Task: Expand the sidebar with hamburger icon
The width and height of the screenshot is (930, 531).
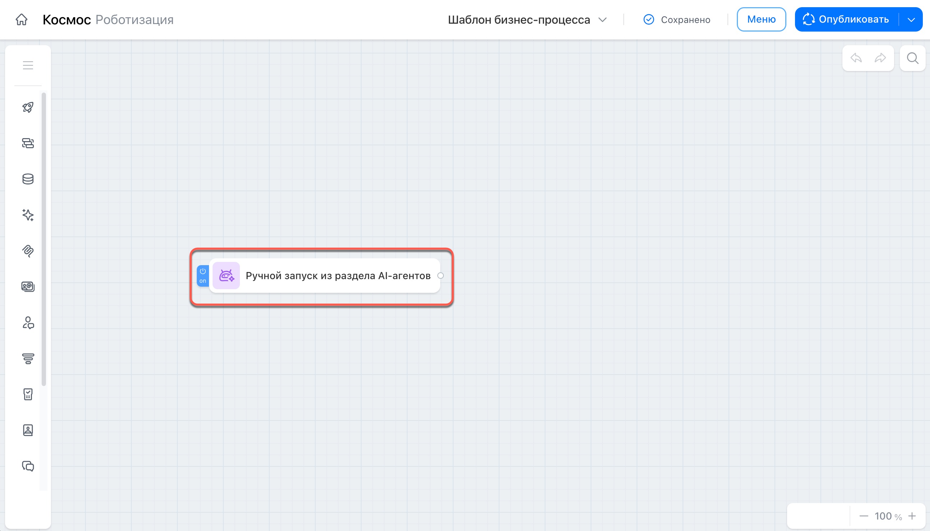Action: pos(28,65)
